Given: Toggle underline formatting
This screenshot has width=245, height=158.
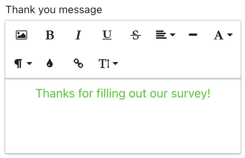Looking at the screenshot, I should coord(107,35).
